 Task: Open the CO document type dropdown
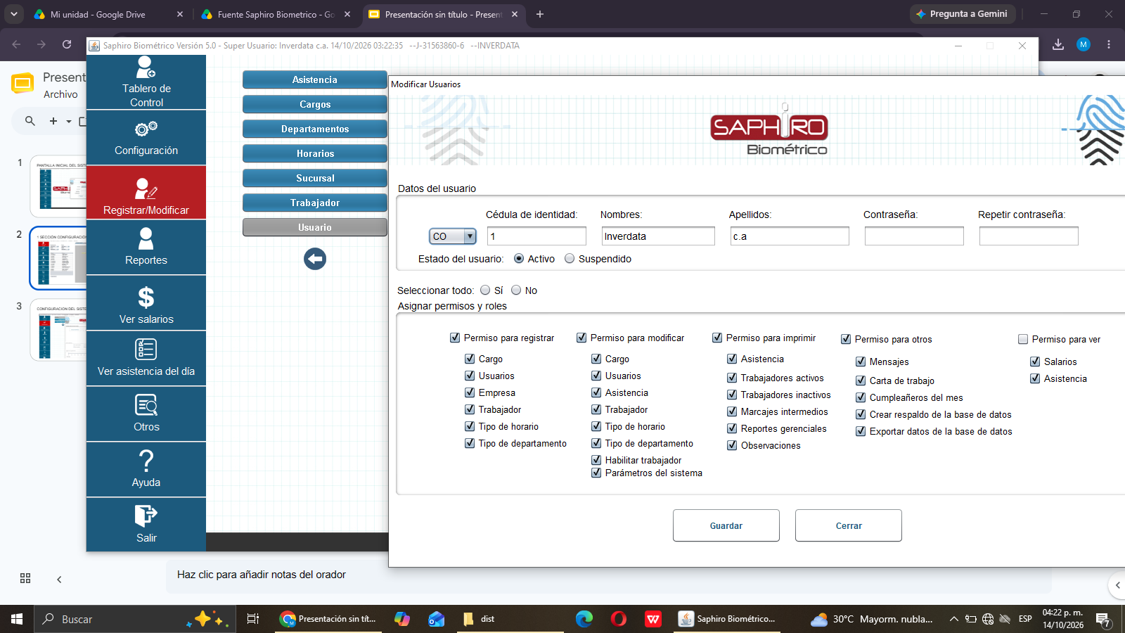[x=453, y=236]
